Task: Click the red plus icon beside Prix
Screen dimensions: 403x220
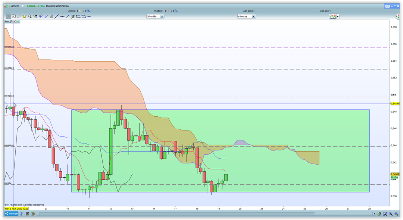Action: tap(15, 22)
